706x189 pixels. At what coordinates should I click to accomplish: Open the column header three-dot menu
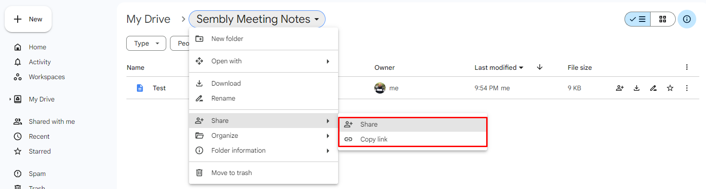coord(687,67)
